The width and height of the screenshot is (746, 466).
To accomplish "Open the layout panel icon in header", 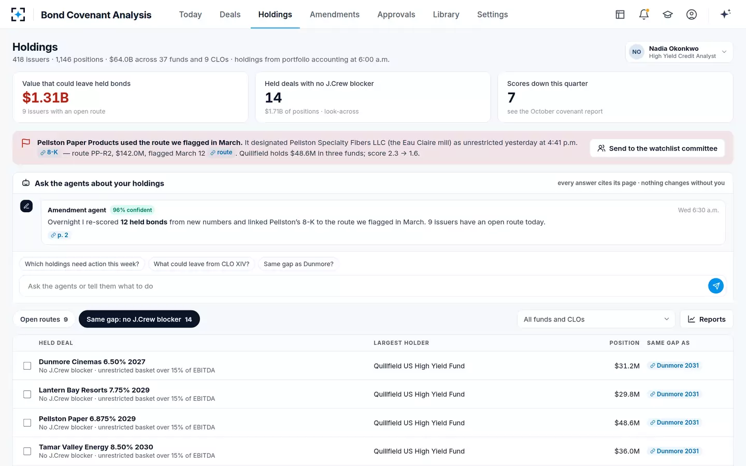I will pos(620,14).
